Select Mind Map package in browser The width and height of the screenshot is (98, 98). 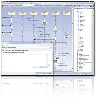80,69
